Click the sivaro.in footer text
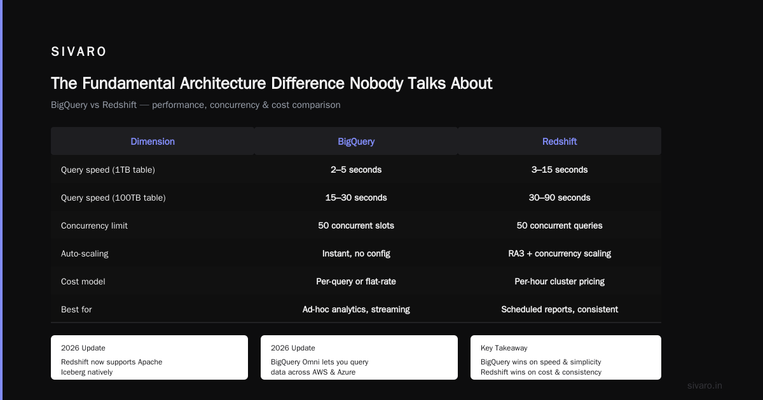Image resolution: width=763 pixels, height=400 pixels. (x=705, y=385)
